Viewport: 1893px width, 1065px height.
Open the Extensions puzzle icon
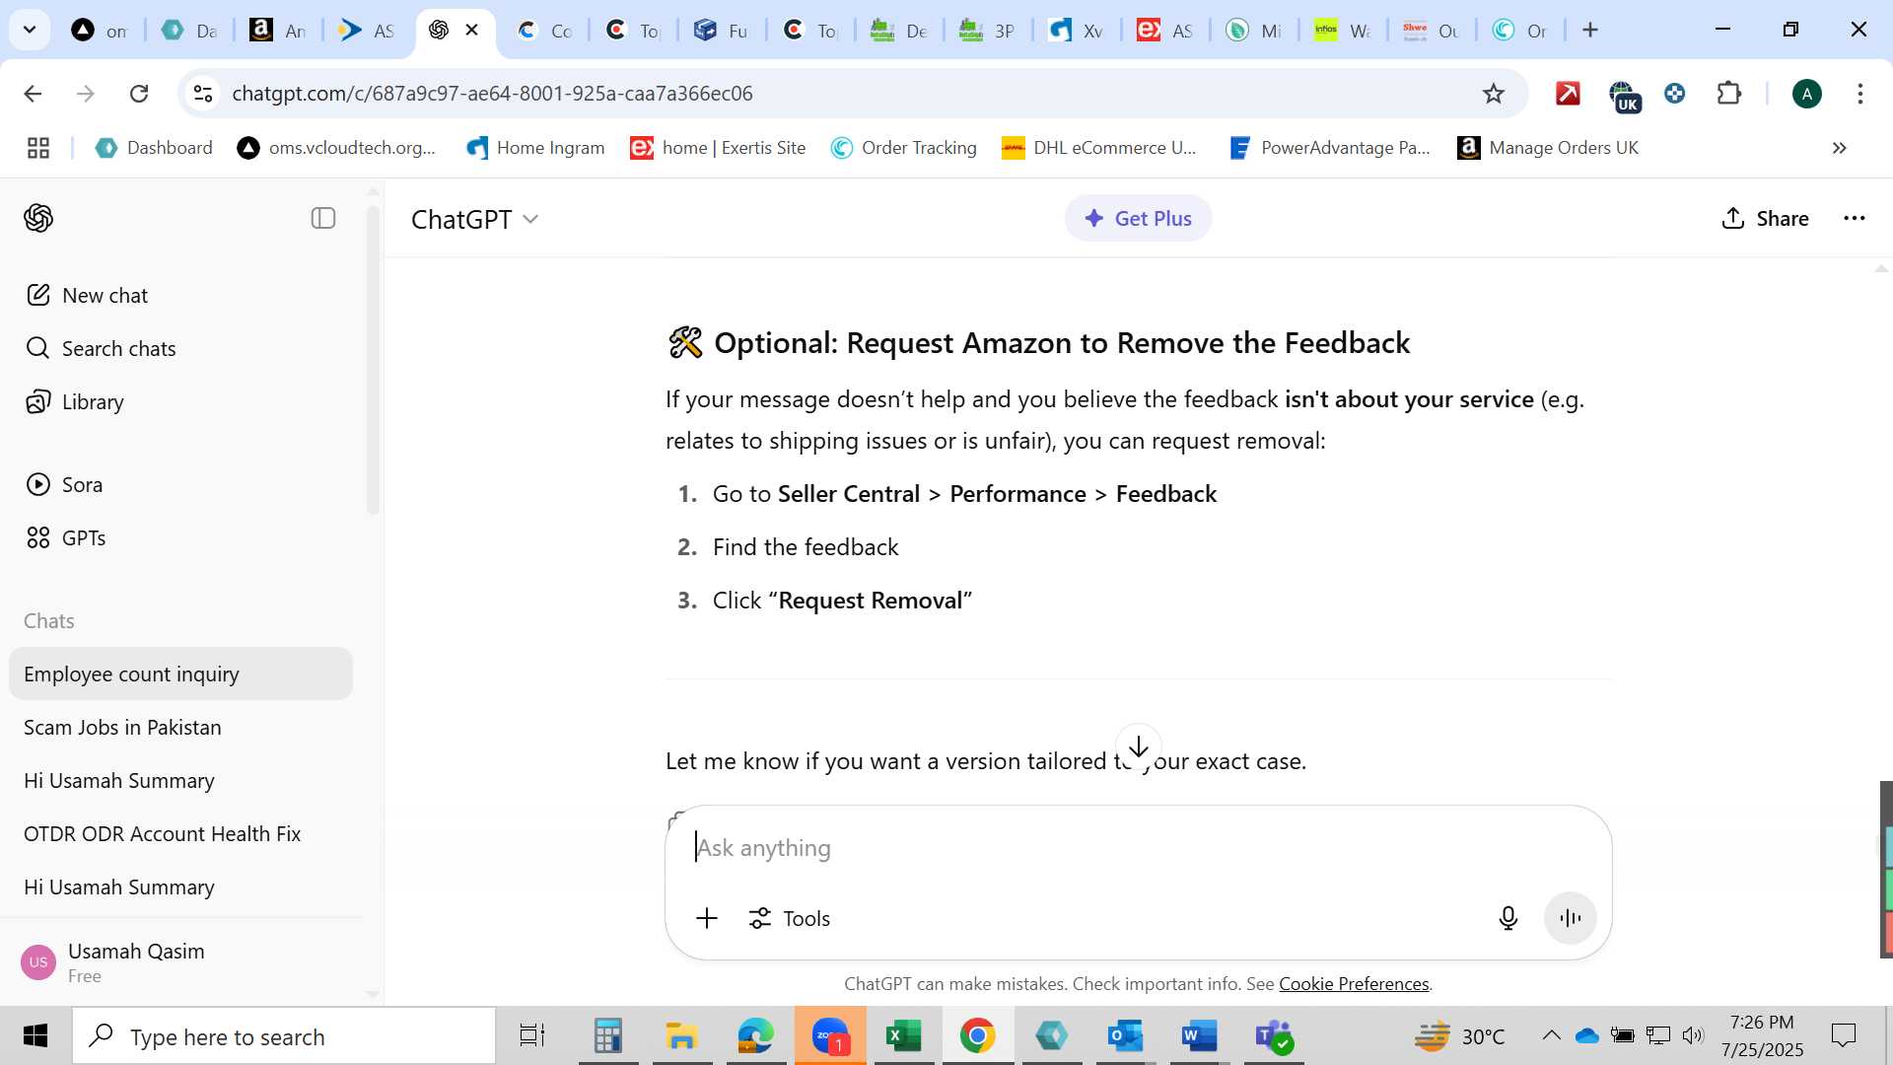pos(1729,93)
